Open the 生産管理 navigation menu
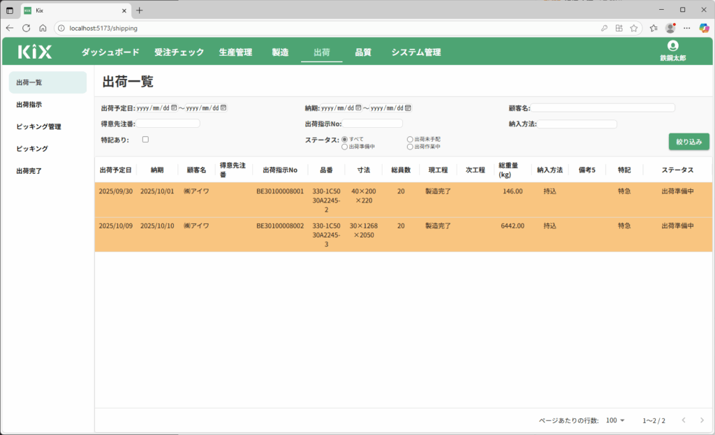This screenshot has height=435, width=715. click(235, 52)
